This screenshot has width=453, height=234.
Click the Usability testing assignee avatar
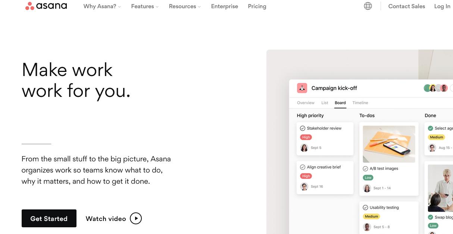pos(367,227)
